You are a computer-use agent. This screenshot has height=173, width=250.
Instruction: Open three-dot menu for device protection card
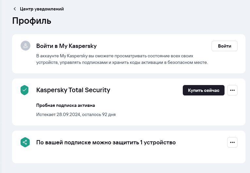tap(232, 142)
